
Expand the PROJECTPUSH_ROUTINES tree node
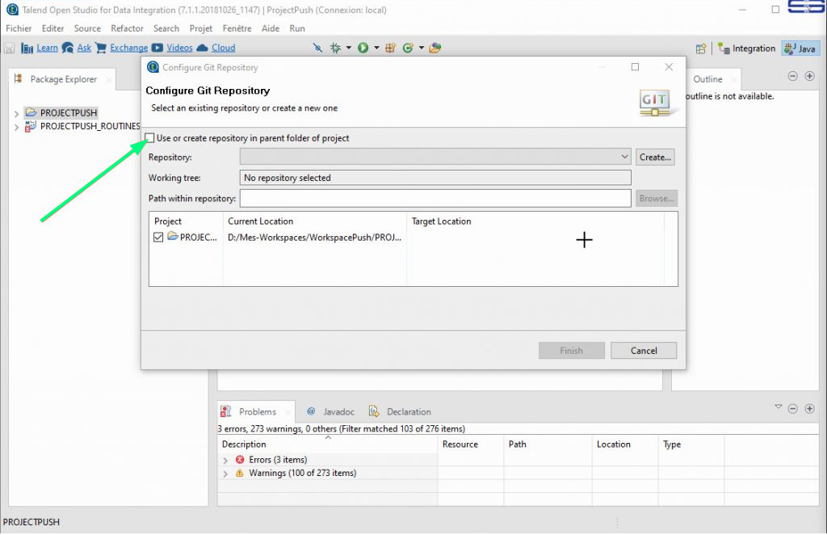16,127
